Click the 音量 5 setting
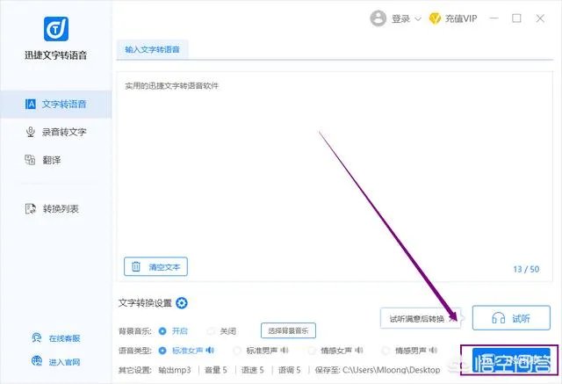Screen dimensions: 562x384 pos(216,370)
